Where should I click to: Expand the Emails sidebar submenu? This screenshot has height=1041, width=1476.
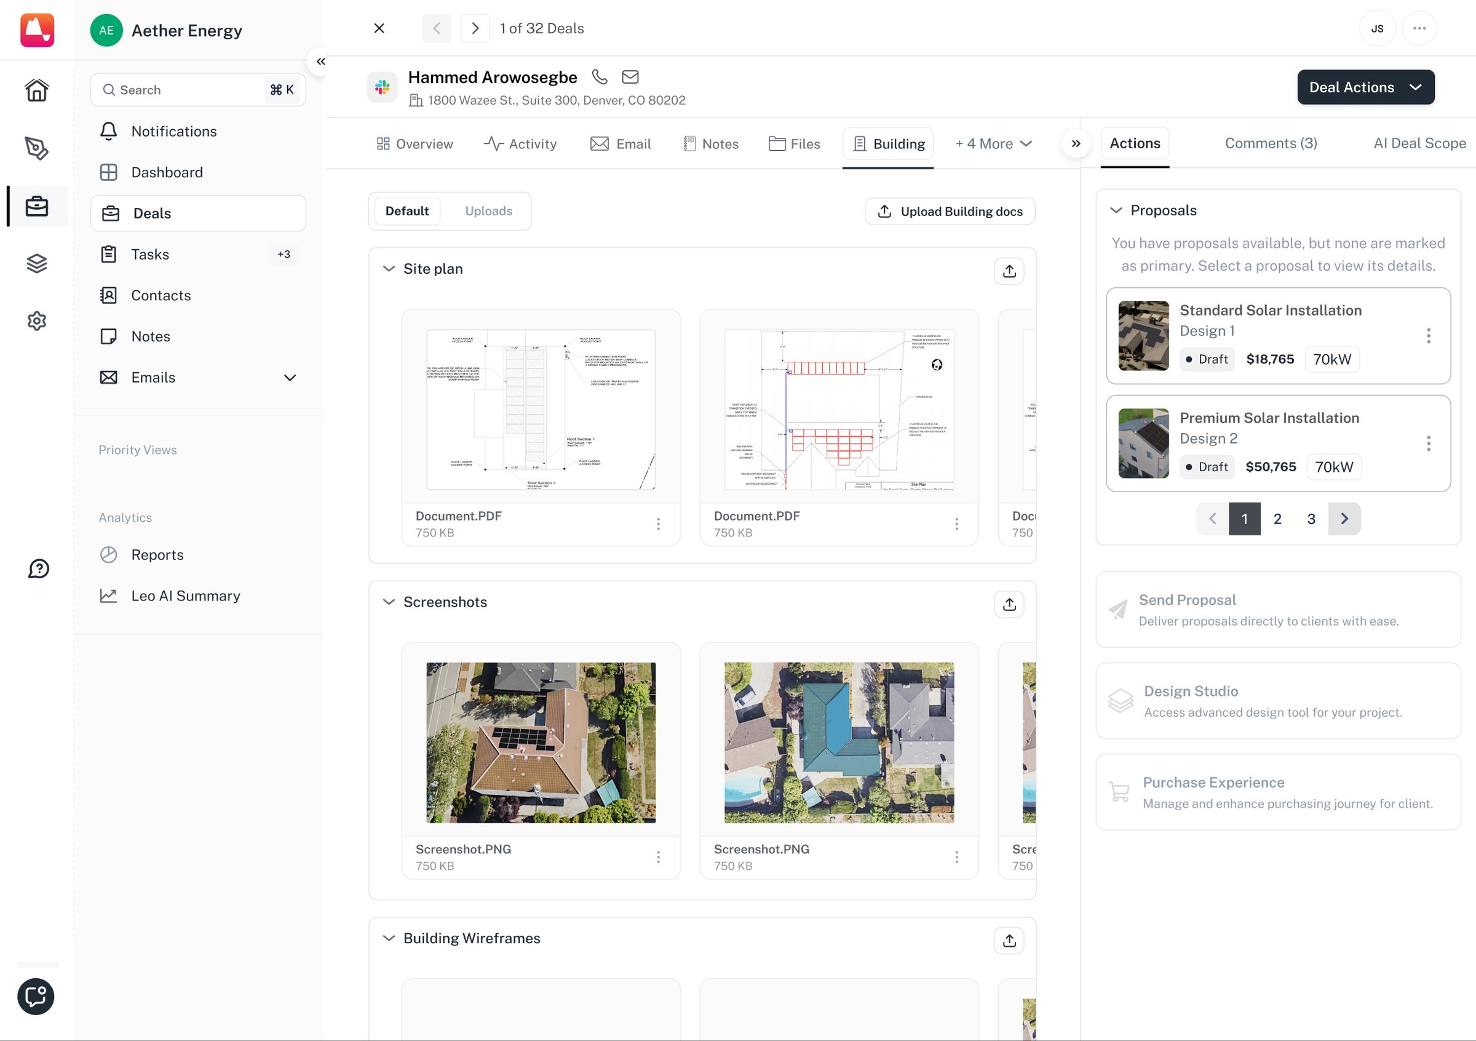point(290,377)
